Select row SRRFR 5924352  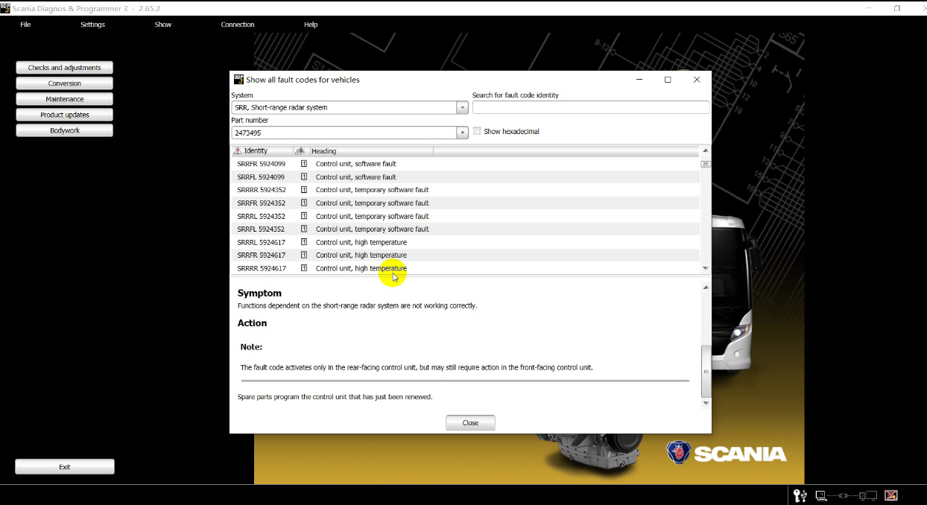click(466, 203)
